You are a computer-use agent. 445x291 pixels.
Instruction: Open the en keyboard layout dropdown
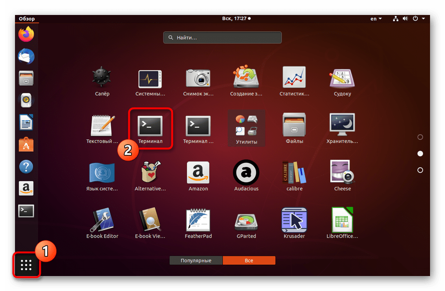tap(376, 19)
